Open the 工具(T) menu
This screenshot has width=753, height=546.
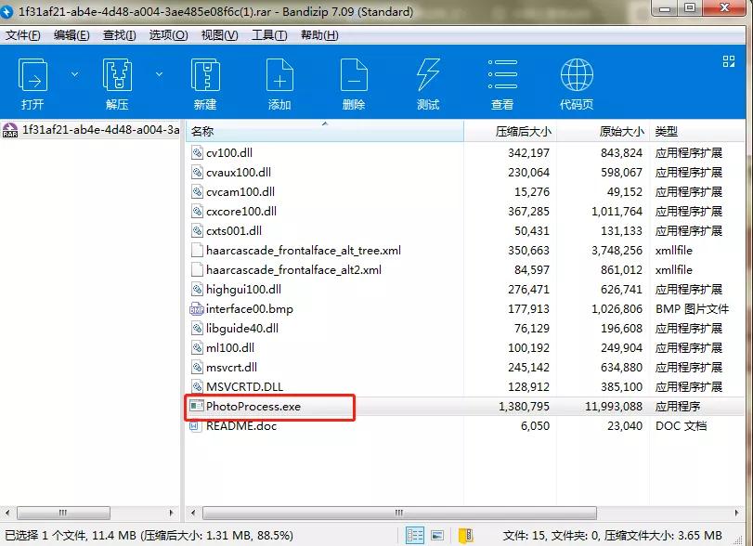269,35
